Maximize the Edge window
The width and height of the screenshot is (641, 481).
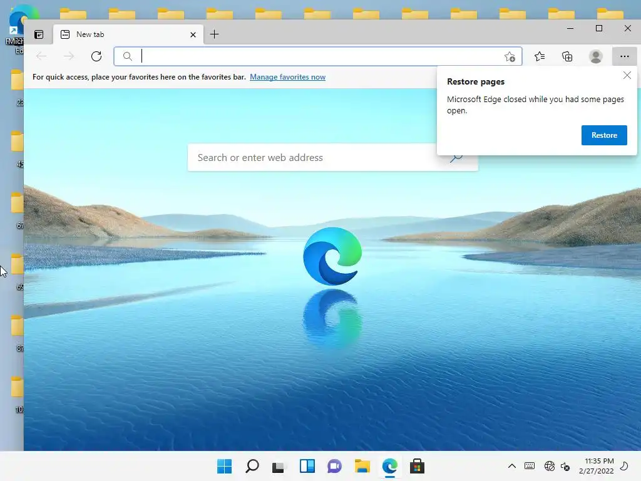pyautogui.click(x=599, y=28)
